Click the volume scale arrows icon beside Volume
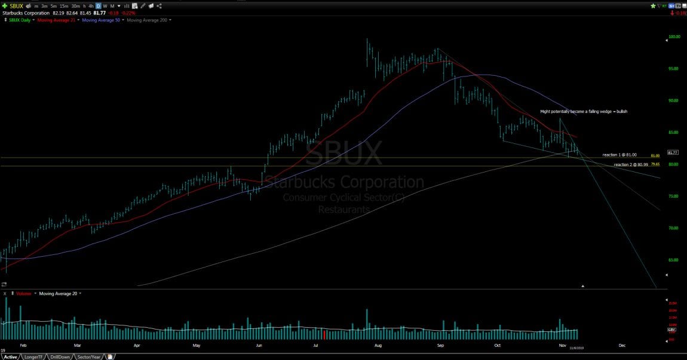The height and width of the screenshot is (360, 687). pyautogui.click(x=13, y=293)
